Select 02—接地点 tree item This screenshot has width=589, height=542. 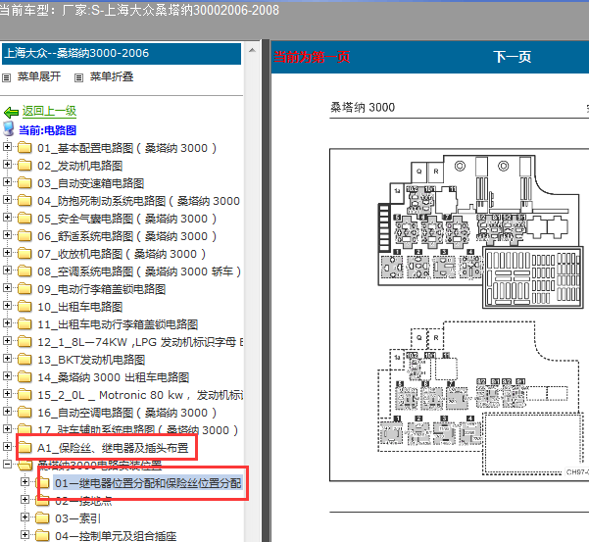tap(83, 501)
